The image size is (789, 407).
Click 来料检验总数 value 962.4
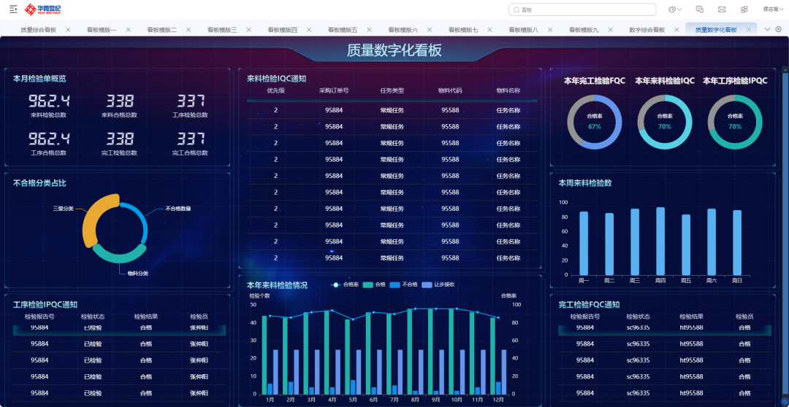49,101
